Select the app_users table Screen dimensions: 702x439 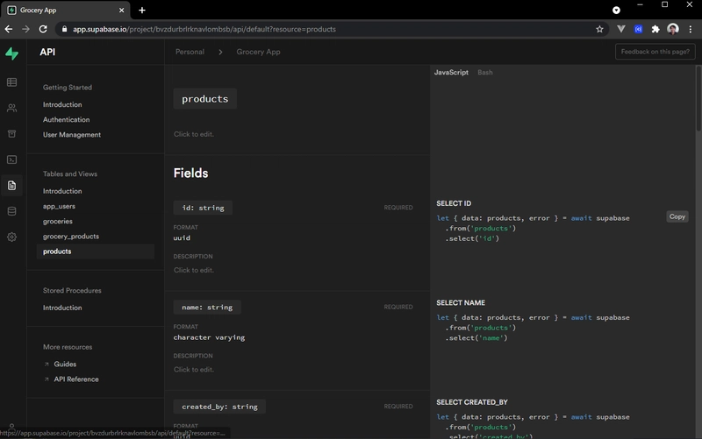59,207
